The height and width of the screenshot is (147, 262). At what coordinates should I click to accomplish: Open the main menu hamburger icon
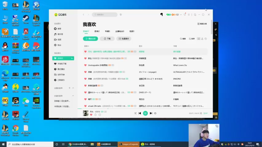pyautogui.click(x=189, y=15)
